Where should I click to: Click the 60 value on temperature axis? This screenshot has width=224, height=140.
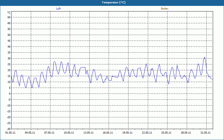coord(9,23)
